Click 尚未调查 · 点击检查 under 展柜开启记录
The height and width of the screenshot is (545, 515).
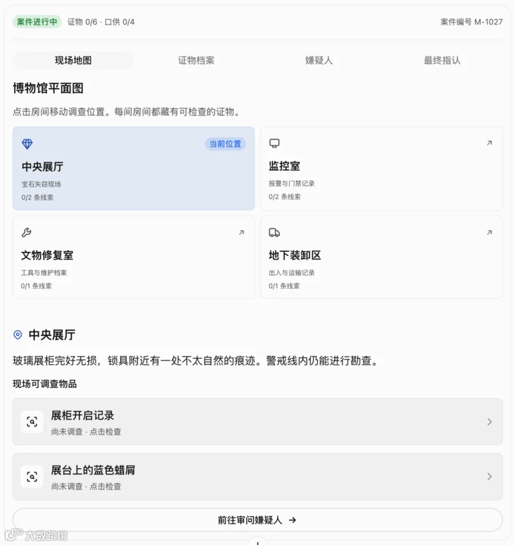point(86,432)
